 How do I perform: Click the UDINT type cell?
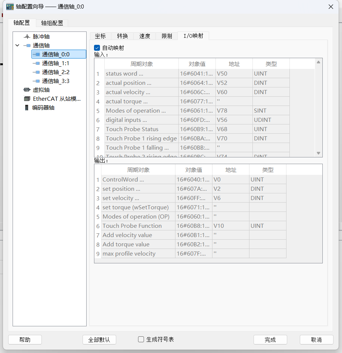point(271,120)
